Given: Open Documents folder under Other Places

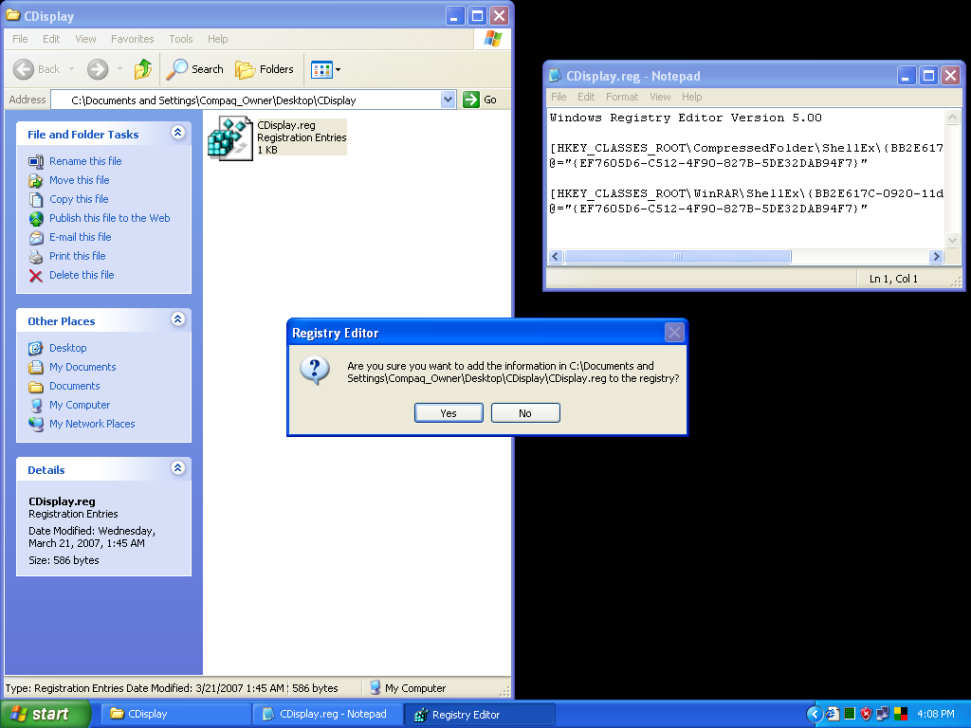Looking at the screenshot, I should tap(74, 387).
